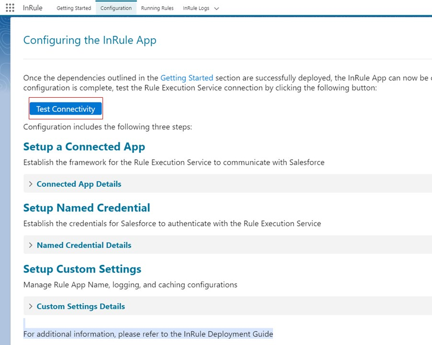Switch to the Getting Started tab
This screenshot has height=345, width=432.
pos(74,8)
